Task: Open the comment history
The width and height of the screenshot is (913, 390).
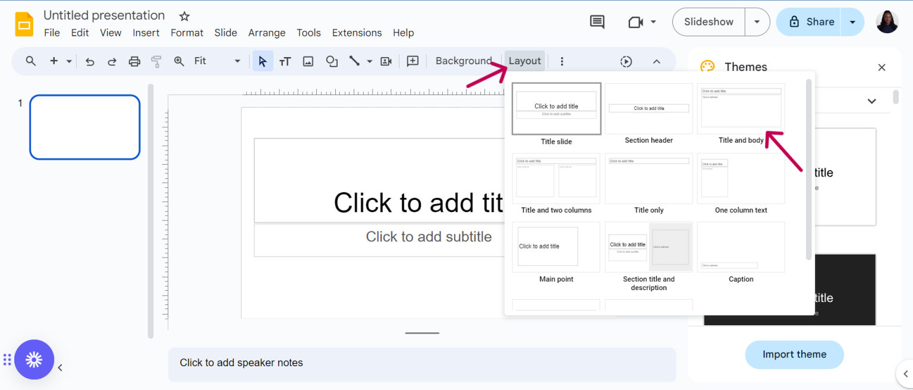Action: pyautogui.click(x=597, y=21)
